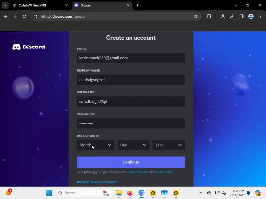Open the notification bell icon
Screen dimensions: 266x199
pos(248,193)
